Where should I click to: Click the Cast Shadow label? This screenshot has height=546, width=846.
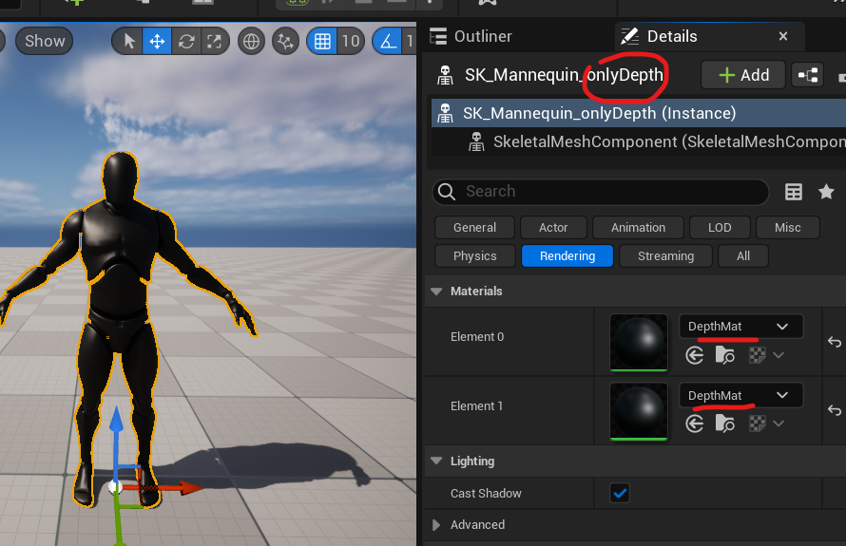(x=486, y=493)
